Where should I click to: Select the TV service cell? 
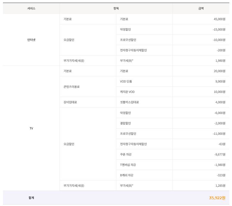click(x=31, y=128)
